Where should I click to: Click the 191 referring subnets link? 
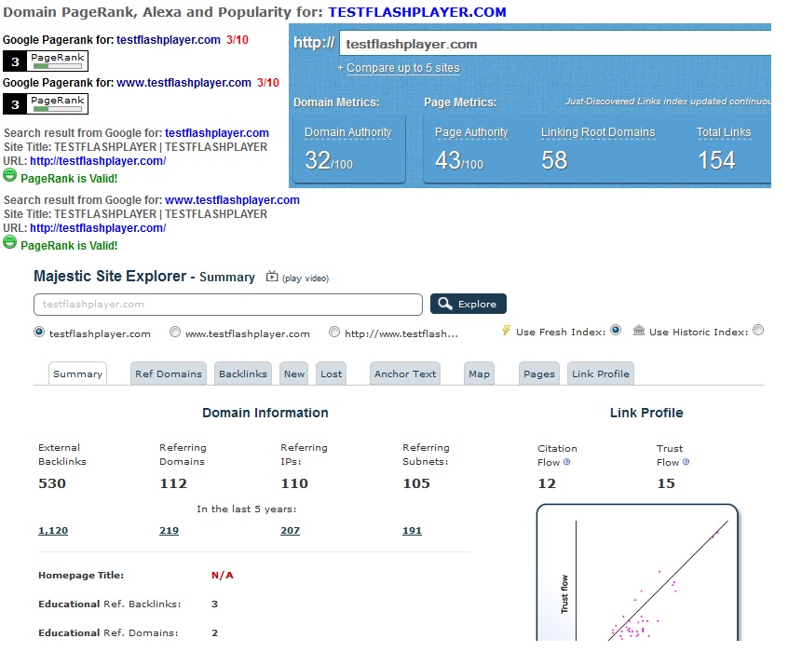[412, 530]
